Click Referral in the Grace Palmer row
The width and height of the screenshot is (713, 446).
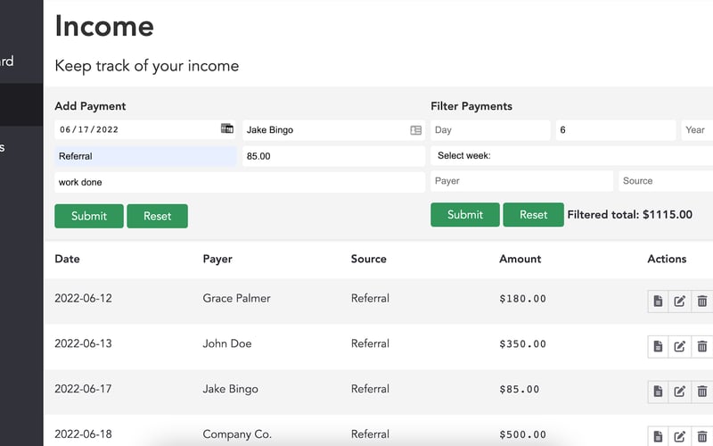[370, 298]
